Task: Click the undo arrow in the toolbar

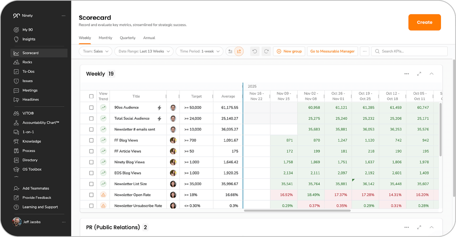Action: (x=255, y=51)
